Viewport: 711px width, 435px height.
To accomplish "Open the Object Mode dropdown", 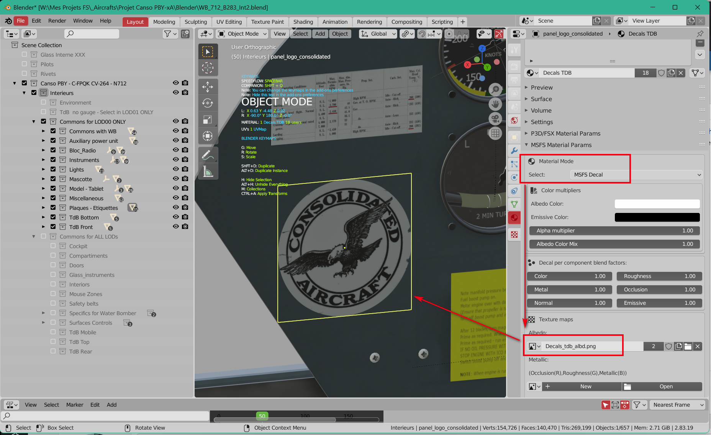I will pyautogui.click(x=242, y=34).
